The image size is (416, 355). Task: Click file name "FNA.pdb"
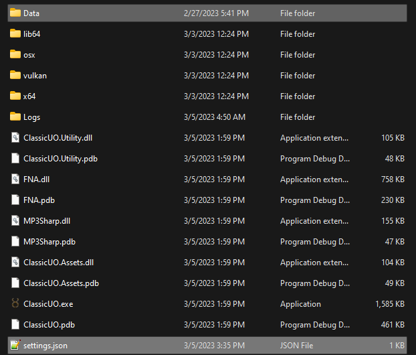pyautogui.click(x=39, y=200)
